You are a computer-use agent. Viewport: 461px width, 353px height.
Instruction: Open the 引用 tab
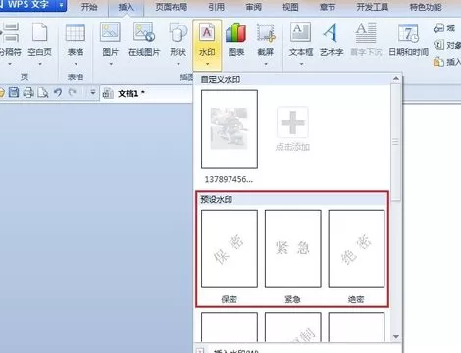(x=217, y=7)
